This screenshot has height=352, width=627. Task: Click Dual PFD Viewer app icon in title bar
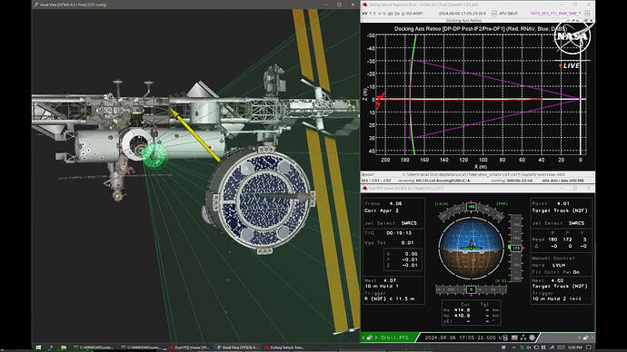pos(364,188)
